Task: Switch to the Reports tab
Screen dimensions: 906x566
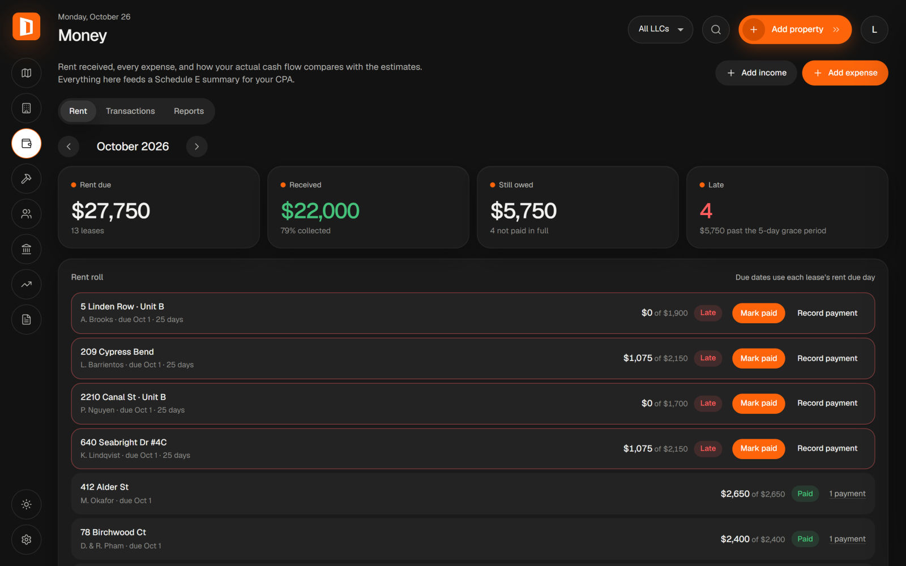Action: pos(189,111)
